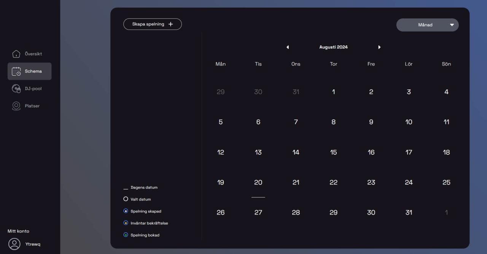Click the Översikt home icon
487x254 pixels.
pyautogui.click(x=16, y=54)
